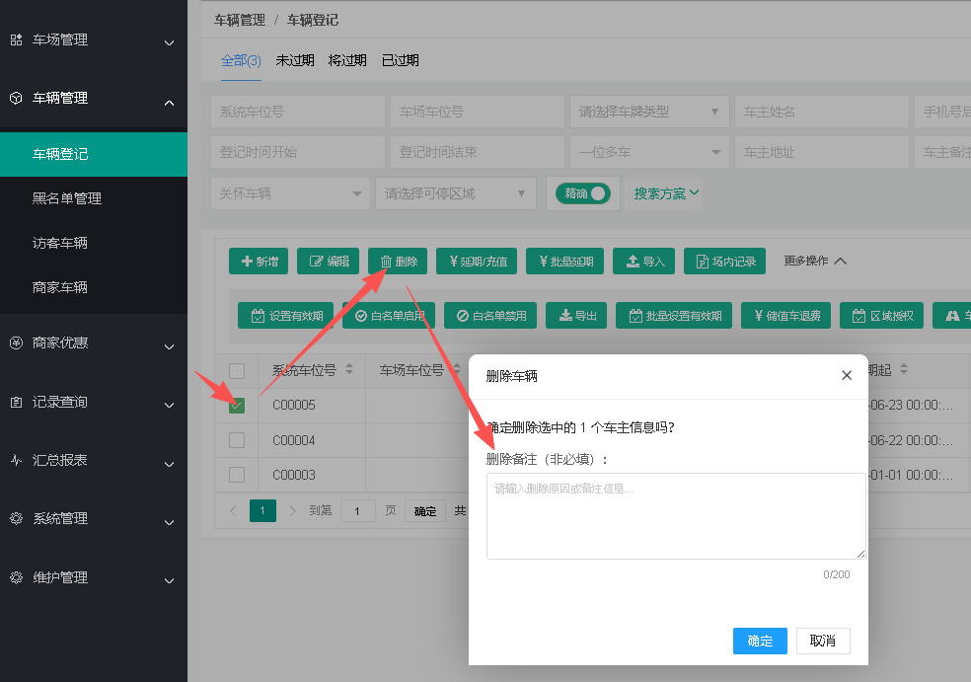Viewport: 971px width, 682px height.
Task: Click the 导出 download icon button
Action: point(576,315)
